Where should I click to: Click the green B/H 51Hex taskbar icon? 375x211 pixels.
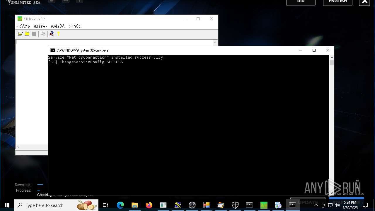click(x=264, y=205)
